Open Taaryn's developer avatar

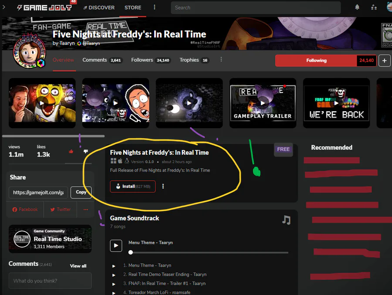pos(29,52)
